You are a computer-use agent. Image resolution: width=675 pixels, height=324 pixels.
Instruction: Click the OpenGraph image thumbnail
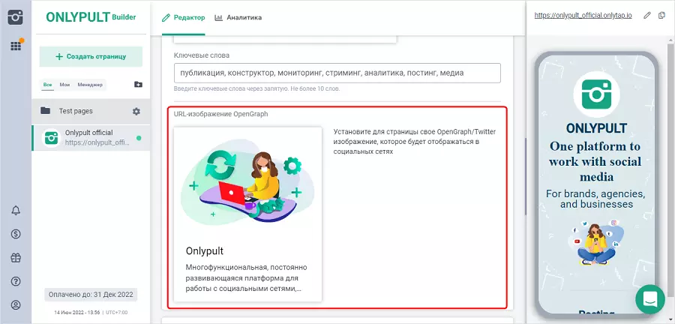pyautogui.click(x=247, y=187)
